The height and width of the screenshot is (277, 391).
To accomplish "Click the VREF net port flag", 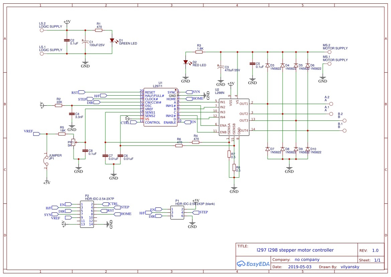I will point(37,134).
